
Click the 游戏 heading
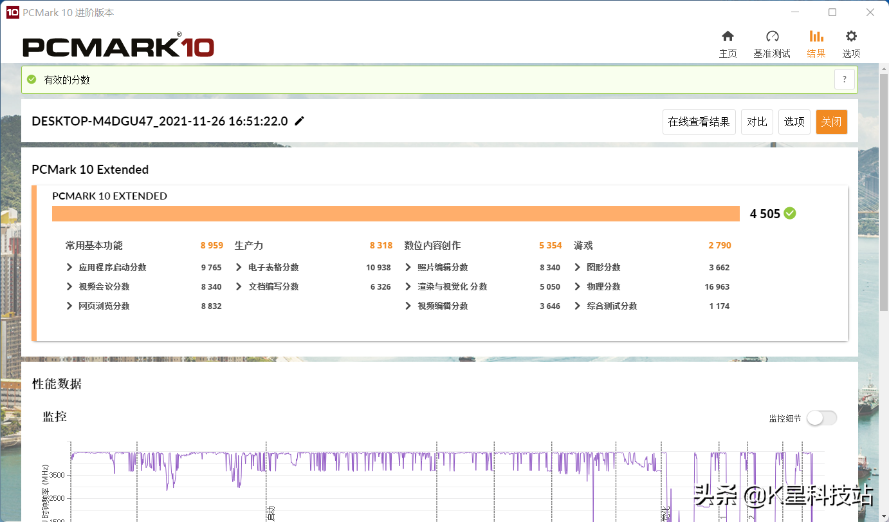(x=583, y=245)
